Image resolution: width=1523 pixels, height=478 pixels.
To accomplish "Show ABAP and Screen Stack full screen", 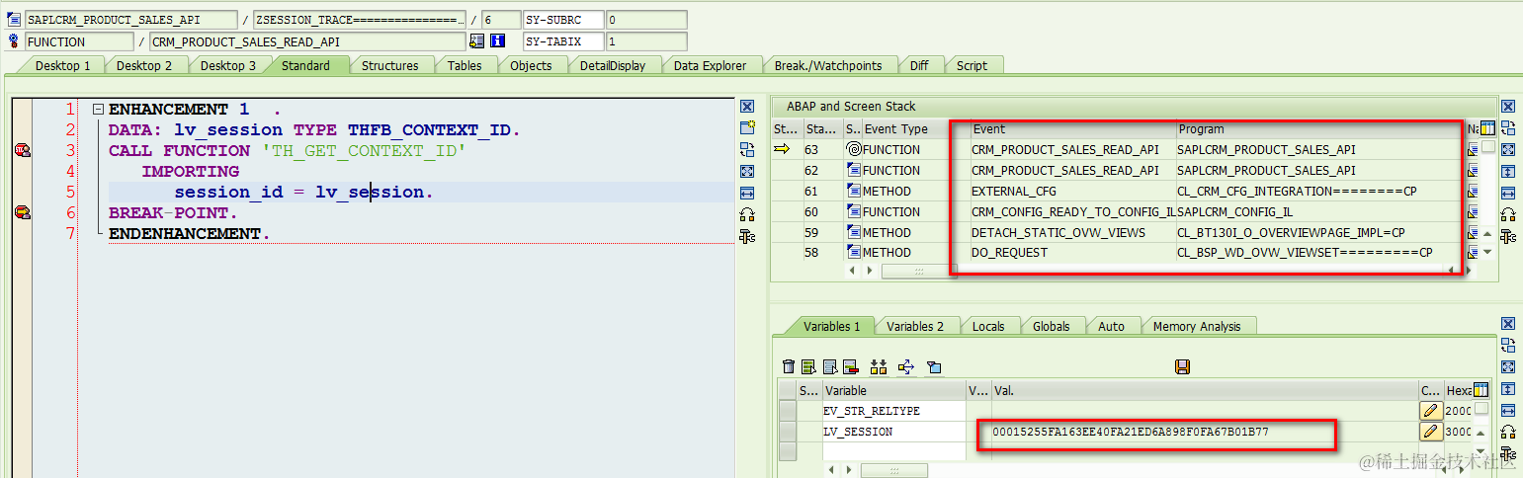I will click(x=1508, y=150).
